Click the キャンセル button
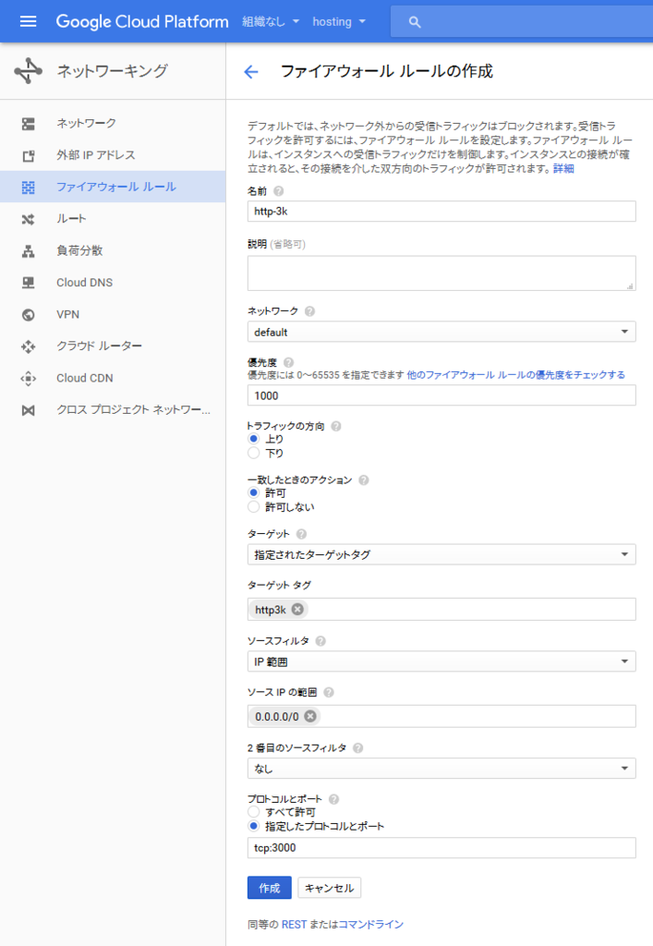The width and height of the screenshot is (653, 946). click(x=329, y=888)
